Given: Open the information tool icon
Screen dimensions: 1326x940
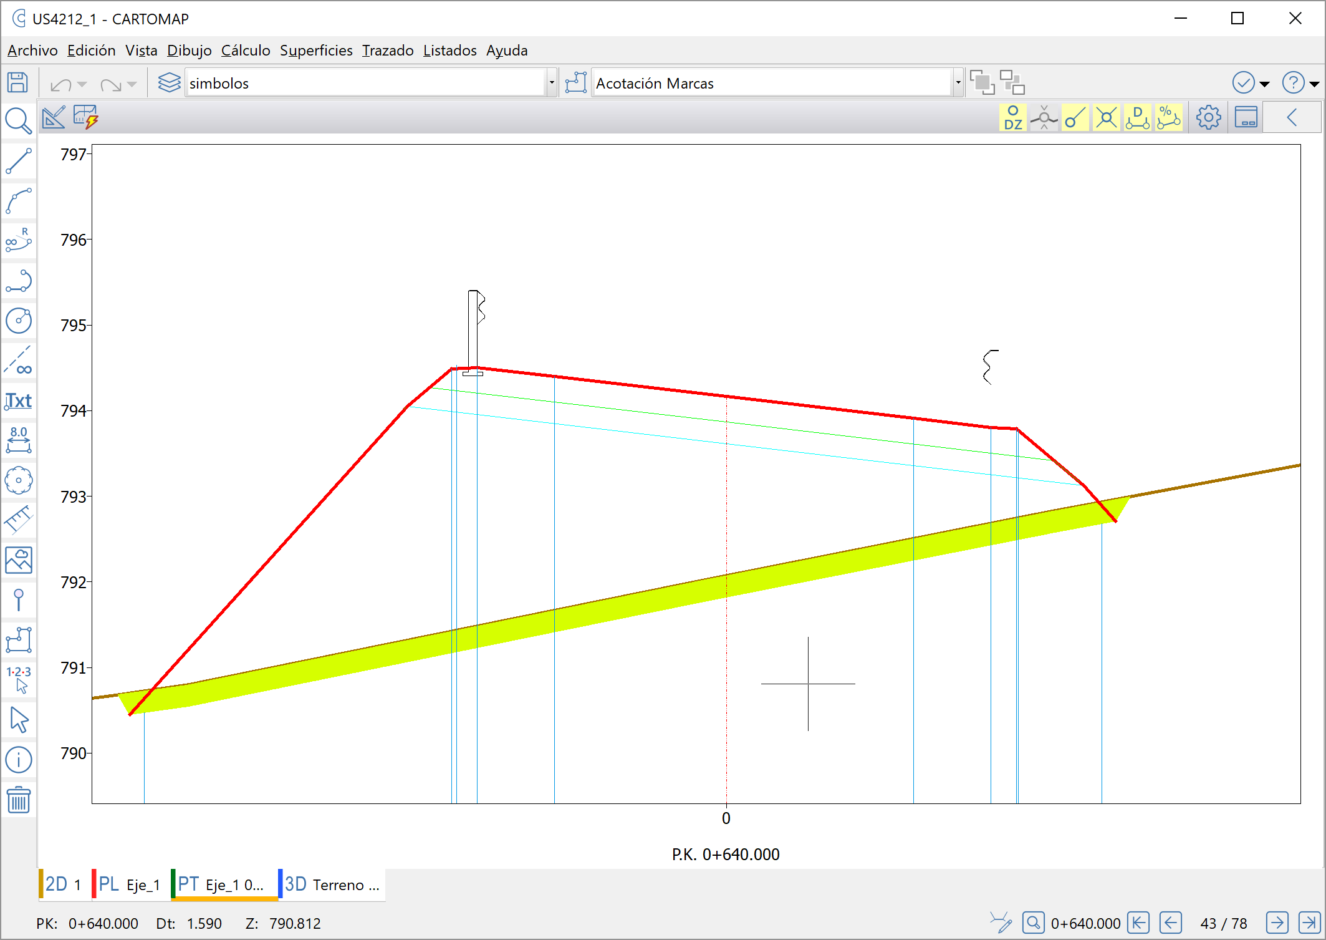Looking at the screenshot, I should click(19, 760).
